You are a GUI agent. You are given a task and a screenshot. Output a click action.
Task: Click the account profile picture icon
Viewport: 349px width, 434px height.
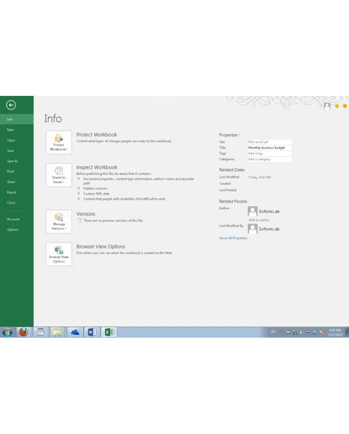point(327,106)
